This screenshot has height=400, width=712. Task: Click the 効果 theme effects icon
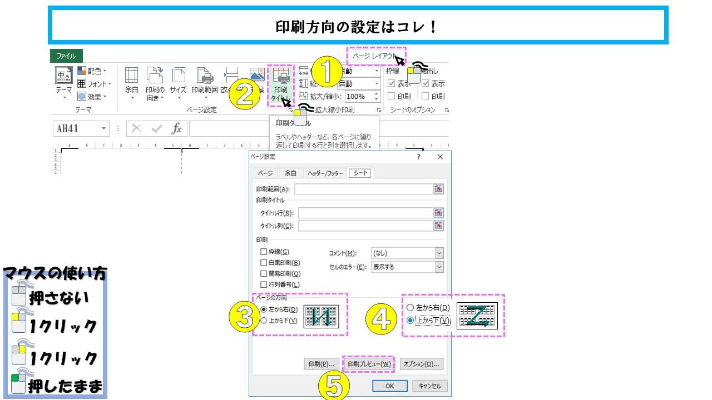81,96
